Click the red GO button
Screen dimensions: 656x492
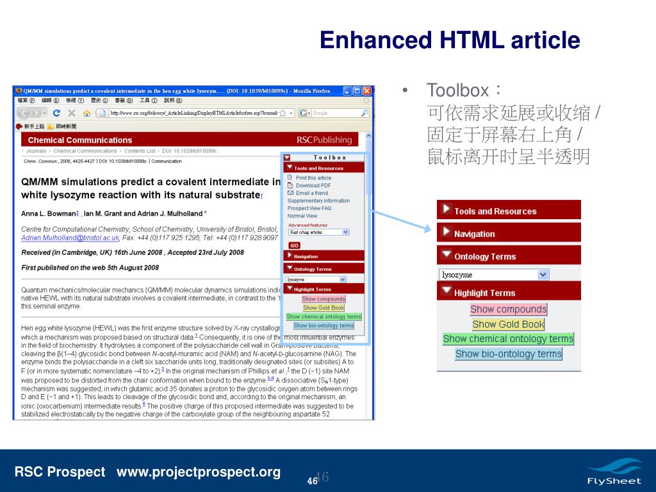294,245
